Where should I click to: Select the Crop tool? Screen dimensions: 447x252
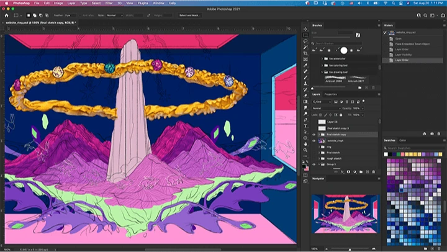click(305, 53)
